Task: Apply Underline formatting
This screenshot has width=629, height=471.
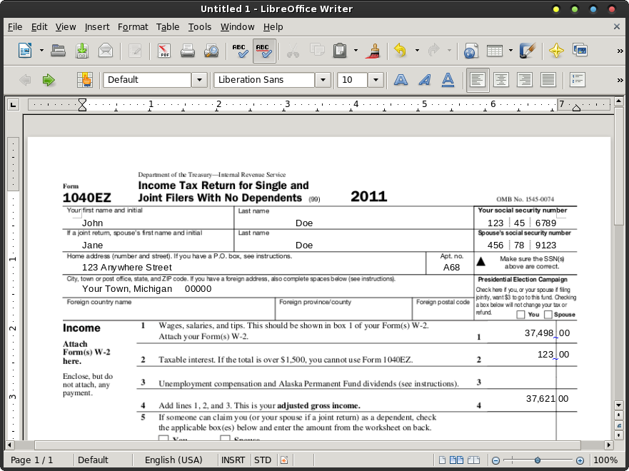Action: [x=448, y=80]
